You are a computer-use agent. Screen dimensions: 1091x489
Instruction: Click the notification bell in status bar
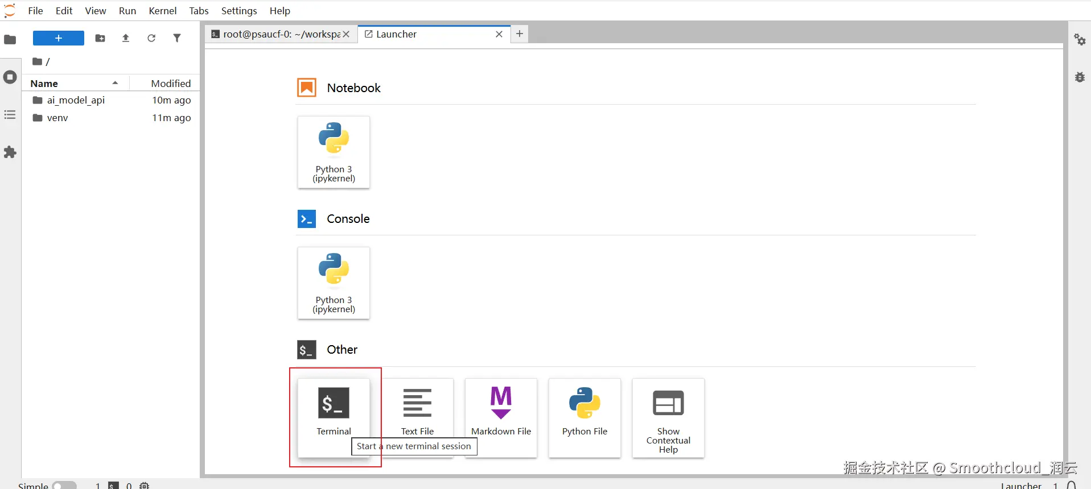[1072, 486]
